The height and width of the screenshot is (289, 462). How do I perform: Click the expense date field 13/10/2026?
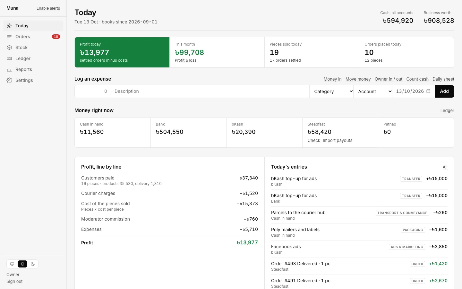(414, 91)
